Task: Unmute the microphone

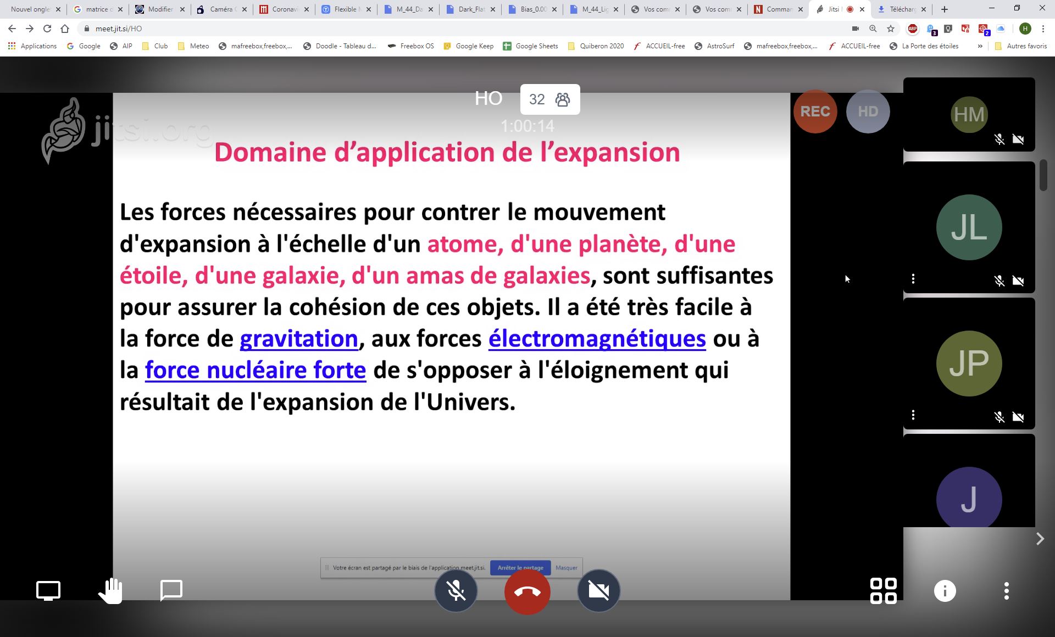Action: (456, 591)
